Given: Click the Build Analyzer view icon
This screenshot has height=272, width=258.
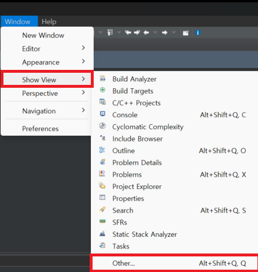Looking at the screenshot, I should tap(102, 79).
